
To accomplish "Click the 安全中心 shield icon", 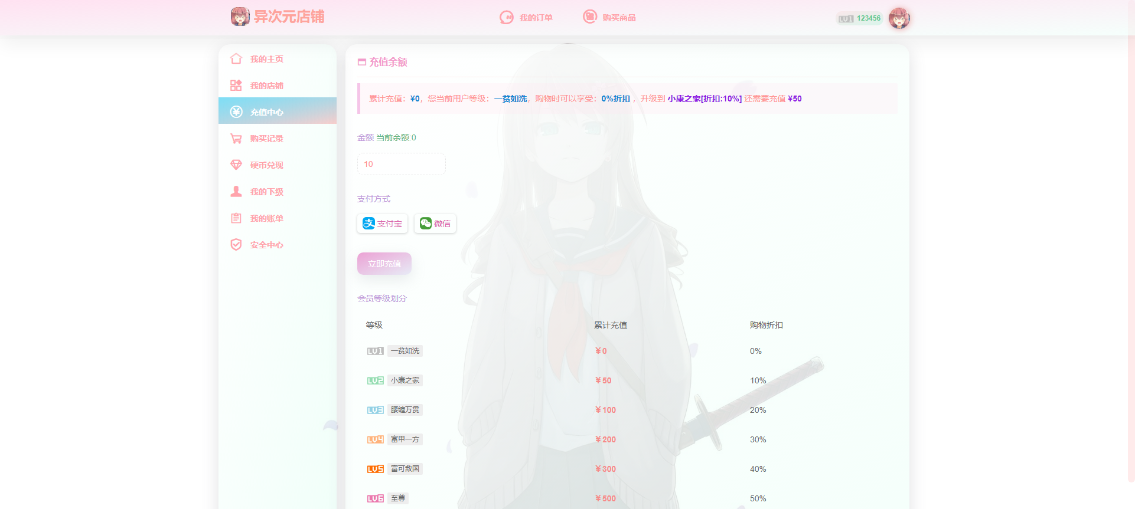I will (x=236, y=245).
